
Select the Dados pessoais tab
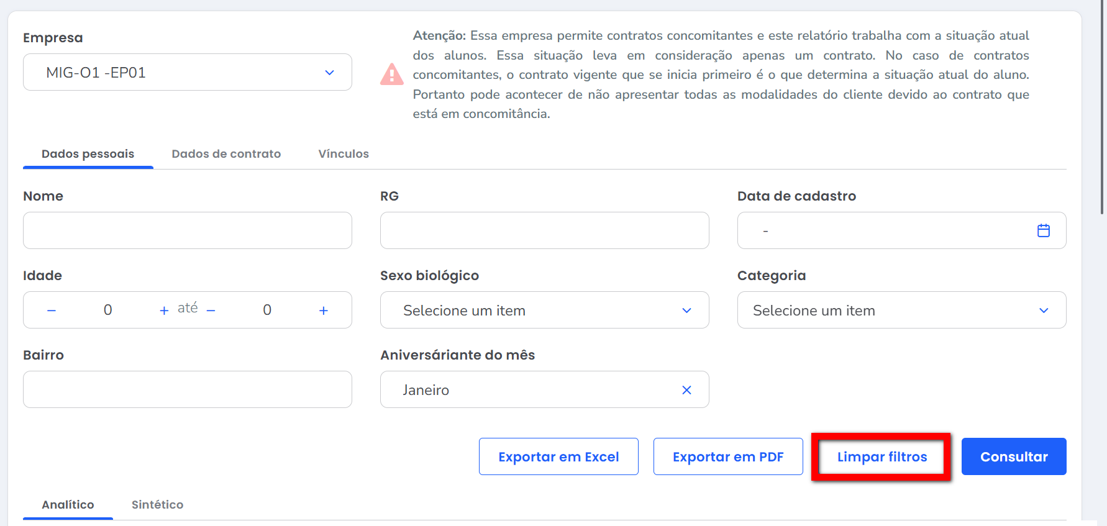(88, 154)
